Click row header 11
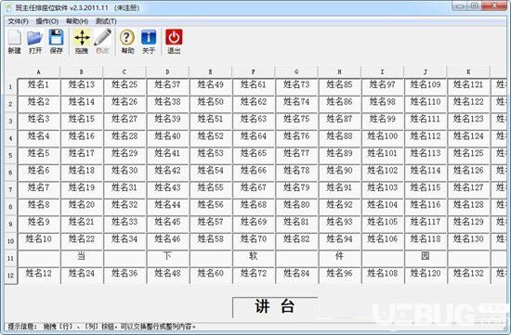Viewport: 511px width, 335px height. [11, 259]
